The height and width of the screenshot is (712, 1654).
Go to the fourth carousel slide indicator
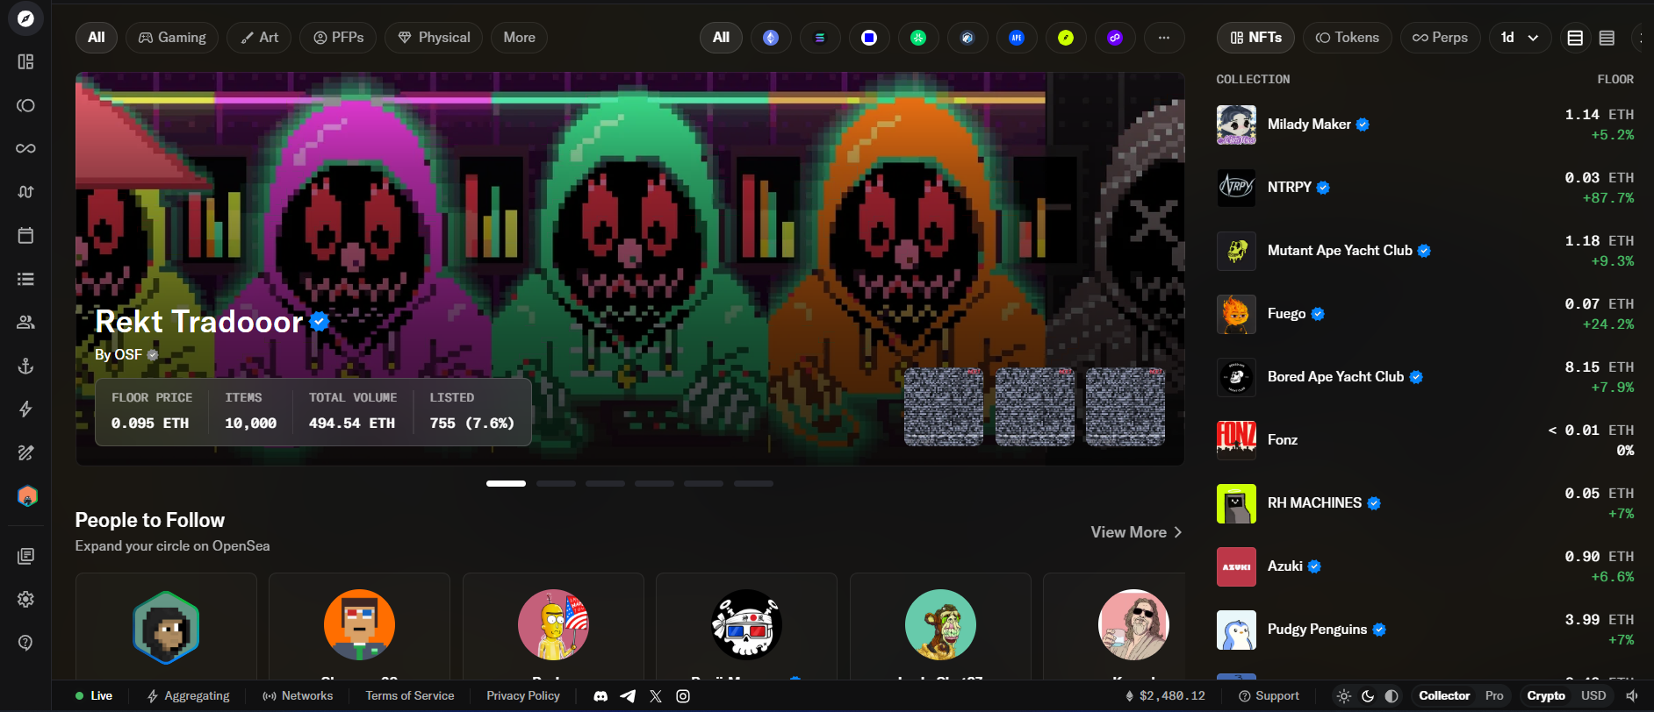click(x=655, y=483)
